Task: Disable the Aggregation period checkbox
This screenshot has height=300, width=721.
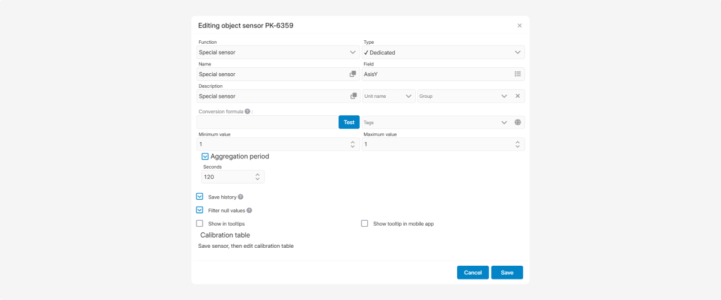Action: click(205, 157)
